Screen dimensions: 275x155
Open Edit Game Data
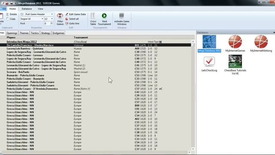coord(76,14)
